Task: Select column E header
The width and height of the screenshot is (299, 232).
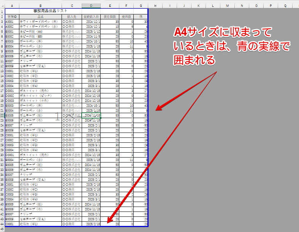Action: pyautogui.click(x=110, y=6)
